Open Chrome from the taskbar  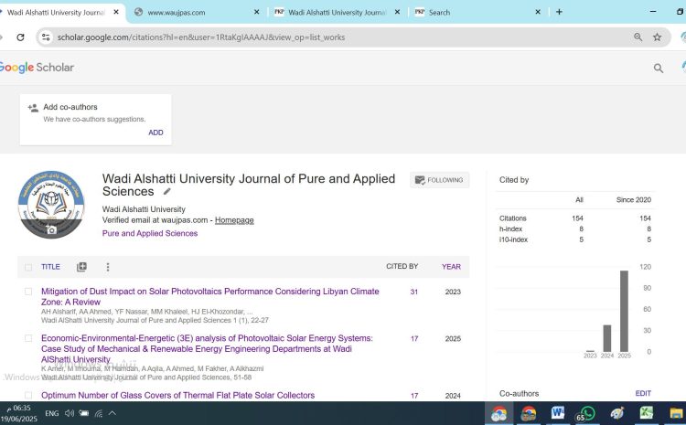tap(498, 413)
